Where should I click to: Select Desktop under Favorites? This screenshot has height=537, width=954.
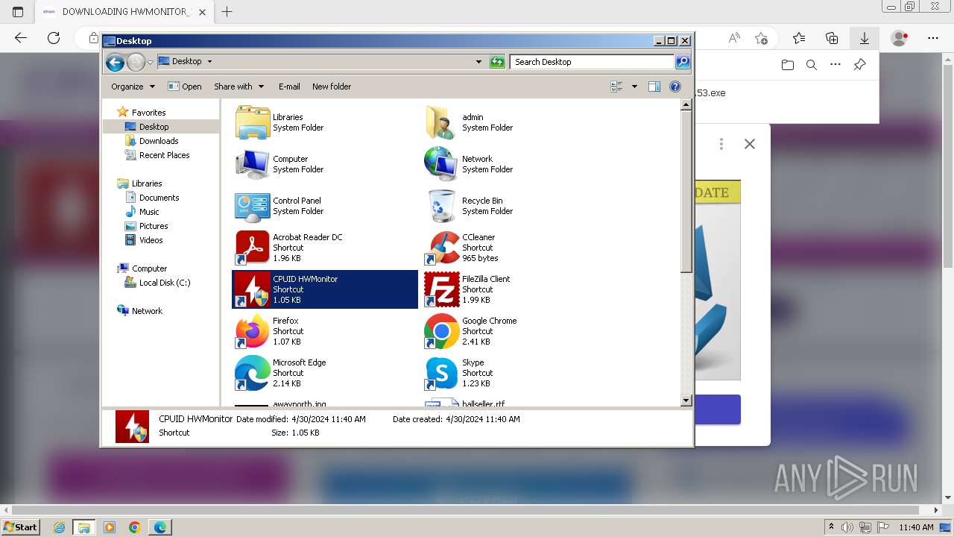tap(154, 127)
